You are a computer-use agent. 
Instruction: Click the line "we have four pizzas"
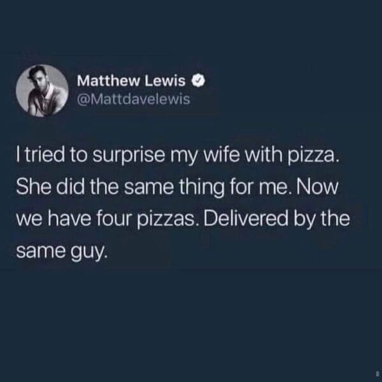point(183,219)
